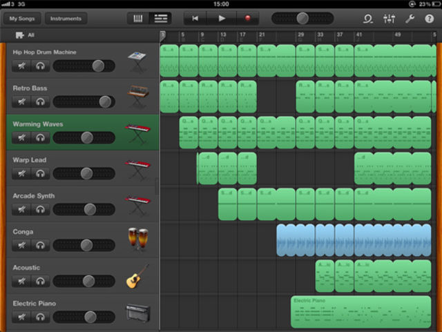This screenshot has height=332, width=442.
Task: Solo the Hip Hop Drum Machine track
Action: tap(40, 66)
